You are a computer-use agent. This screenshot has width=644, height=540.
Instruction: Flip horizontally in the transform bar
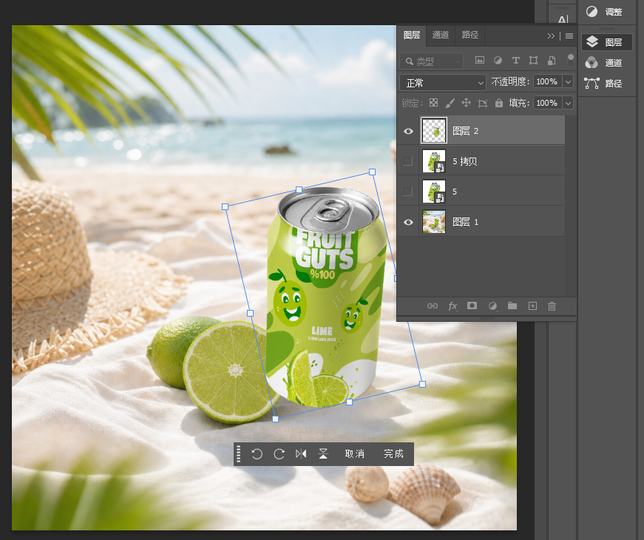pos(301,453)
